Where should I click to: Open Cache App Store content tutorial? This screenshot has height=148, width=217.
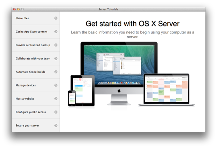pyautogui.click(x=36, y=32)
